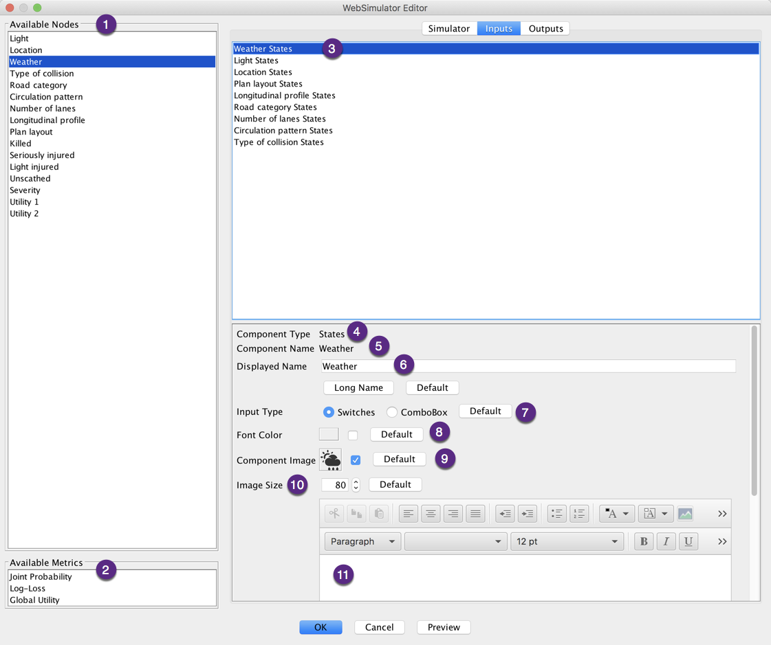Viewport: 771px width, 645px height.
Task: Switch to the Outputs tab
Action: click(x=545, y=28)
